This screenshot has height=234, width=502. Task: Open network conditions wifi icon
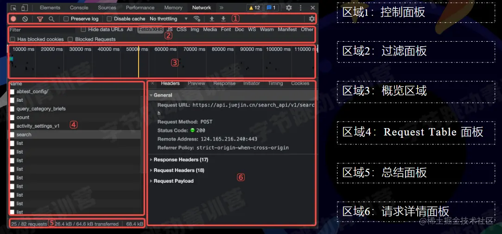coord(197,19)
